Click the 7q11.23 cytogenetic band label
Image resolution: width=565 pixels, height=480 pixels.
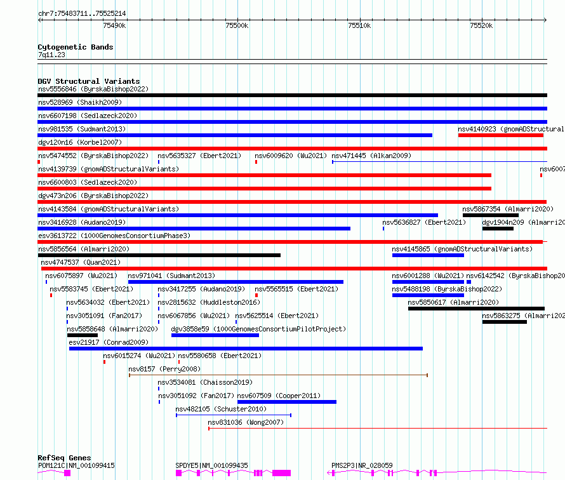point(51,55)
